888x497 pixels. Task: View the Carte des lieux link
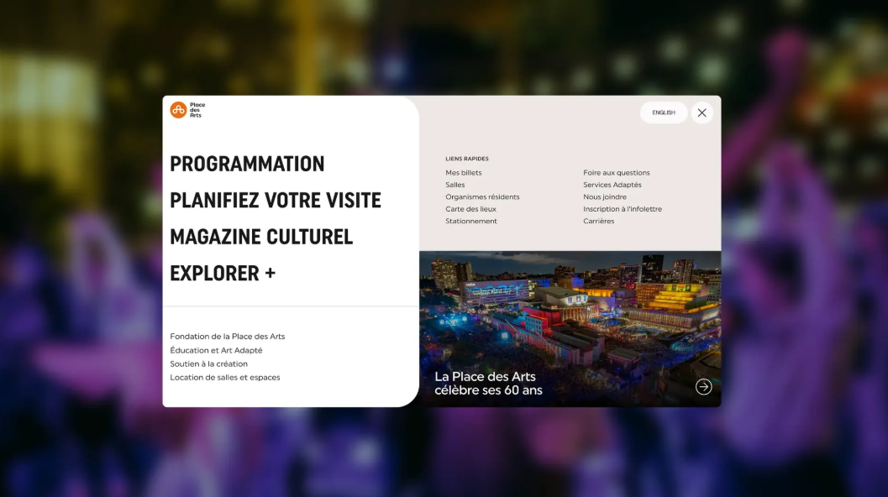coord(470,209)
